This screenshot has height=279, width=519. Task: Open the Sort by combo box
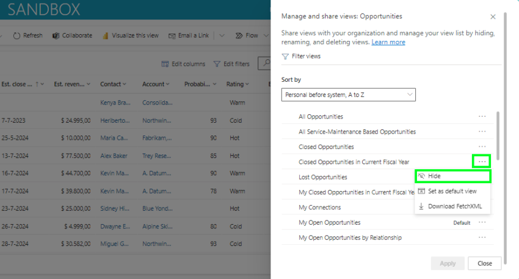click(348, 95)
